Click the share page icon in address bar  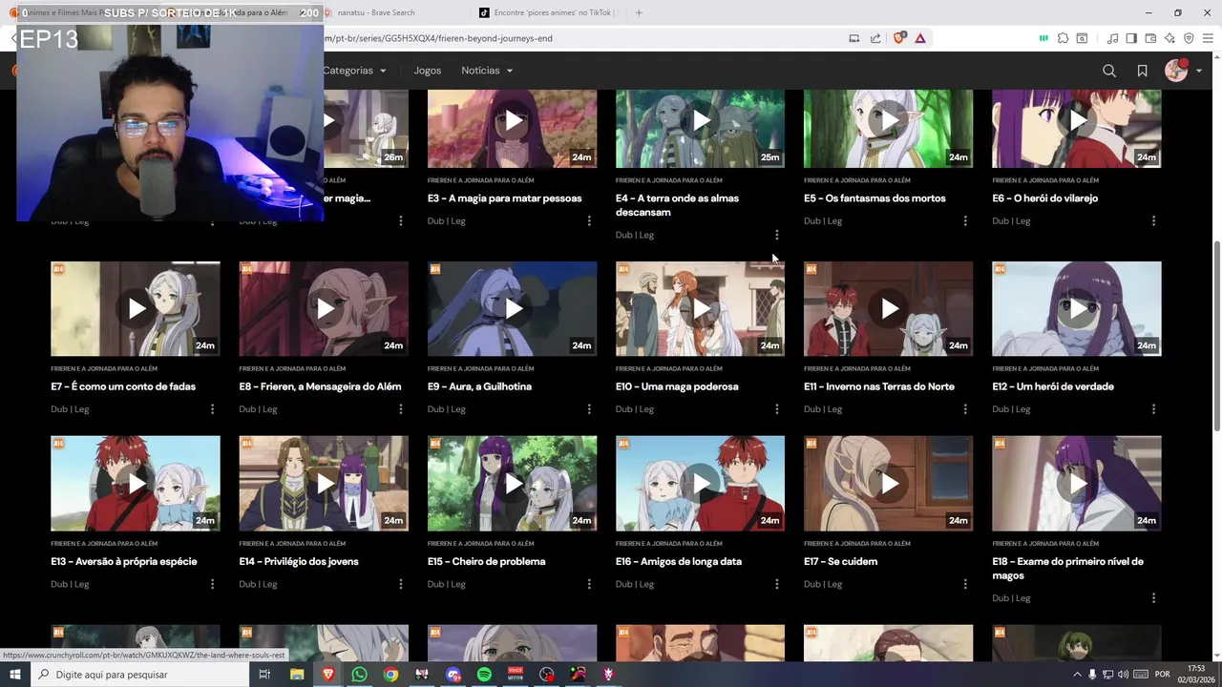pyautogui.click(x=875, y=38)
